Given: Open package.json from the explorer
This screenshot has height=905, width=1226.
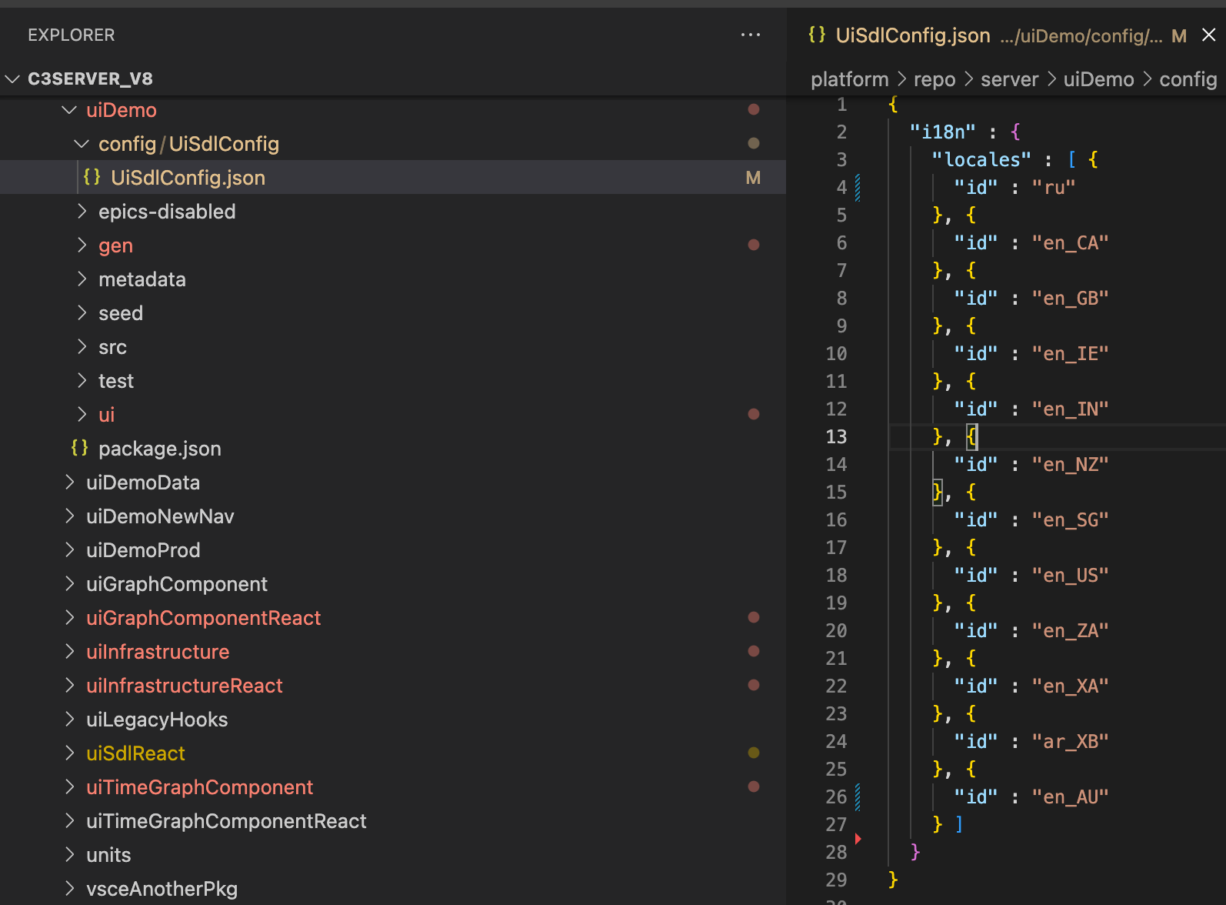Looking at the screenshot, I should (159, 449).
